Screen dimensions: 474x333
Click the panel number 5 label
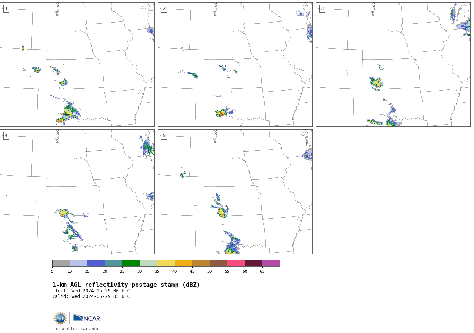[164, 136]
